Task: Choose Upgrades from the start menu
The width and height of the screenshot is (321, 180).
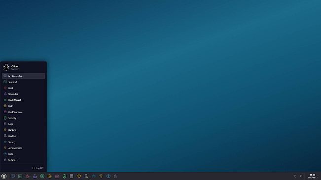Action: [23, 94]
